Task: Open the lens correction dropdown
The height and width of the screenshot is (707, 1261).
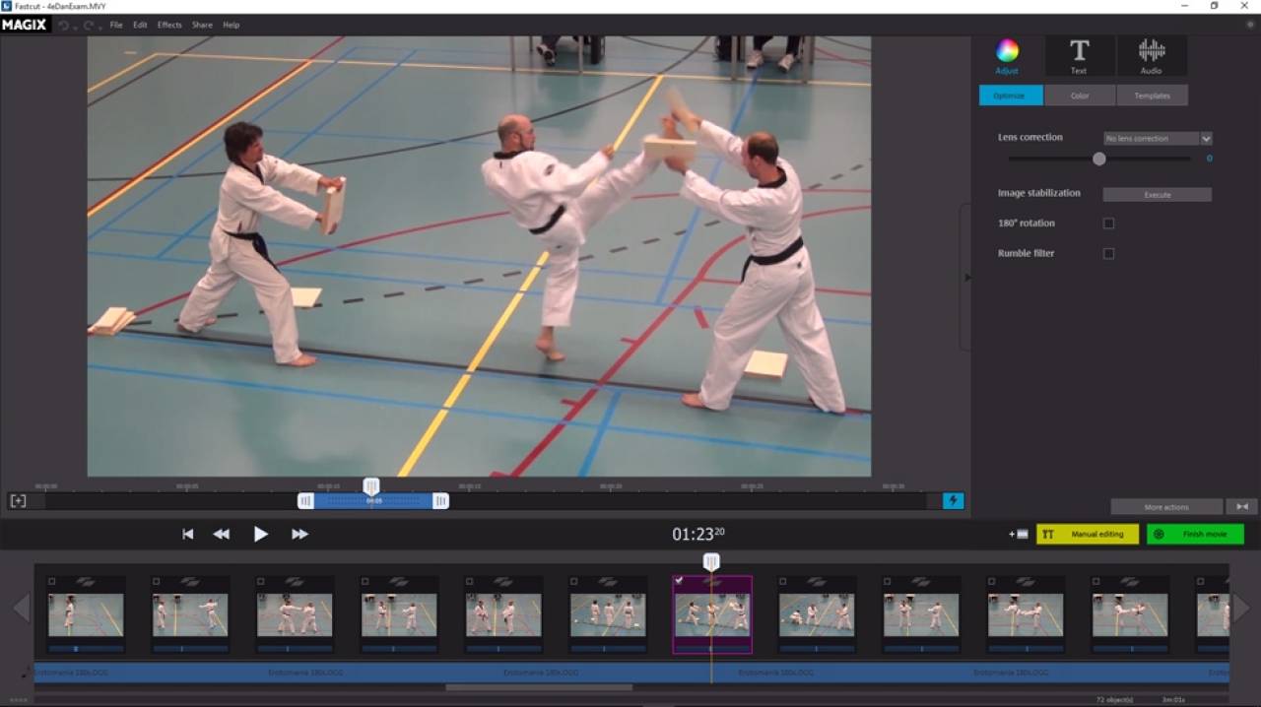Action: point(1158,138)
